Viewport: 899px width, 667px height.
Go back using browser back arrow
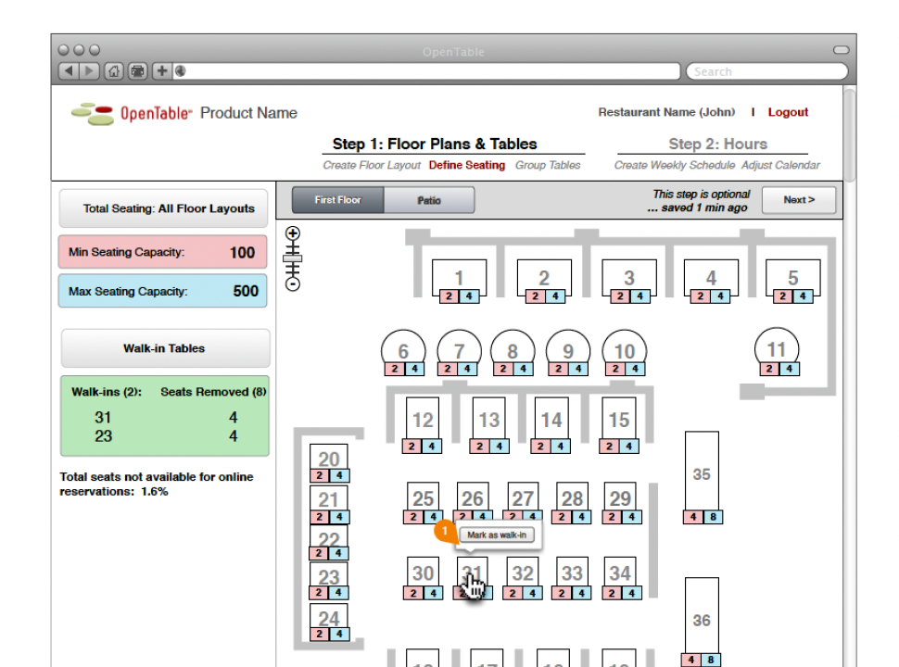click(x=69, y=71)
